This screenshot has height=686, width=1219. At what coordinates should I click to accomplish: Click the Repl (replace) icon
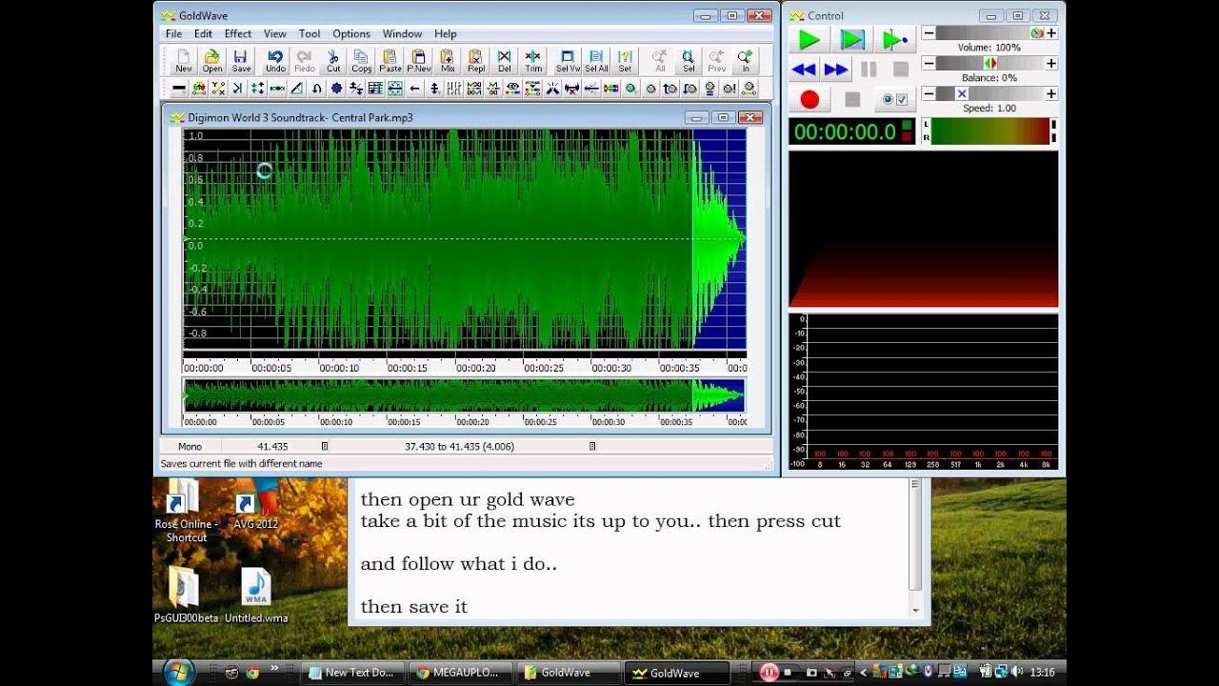[x=476, y=61]
